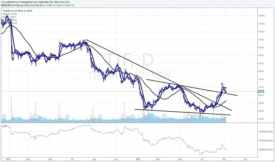Click the 80.00 price axis label
Image resolution: width=275 pixels, height=162 pixels.
(261, 72)
